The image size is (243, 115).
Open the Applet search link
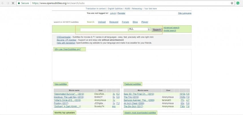tap(170, 30)
